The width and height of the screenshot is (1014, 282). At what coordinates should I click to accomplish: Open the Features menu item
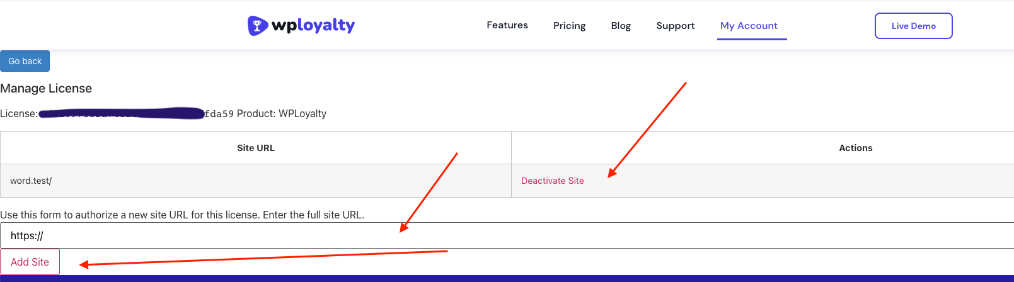coord(507,25)
